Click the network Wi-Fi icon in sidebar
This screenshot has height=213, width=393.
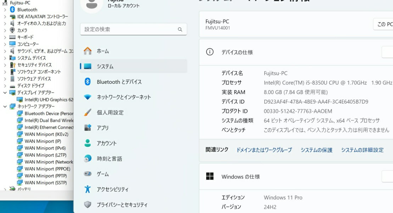pyautogui.click(x=88, y=97)
